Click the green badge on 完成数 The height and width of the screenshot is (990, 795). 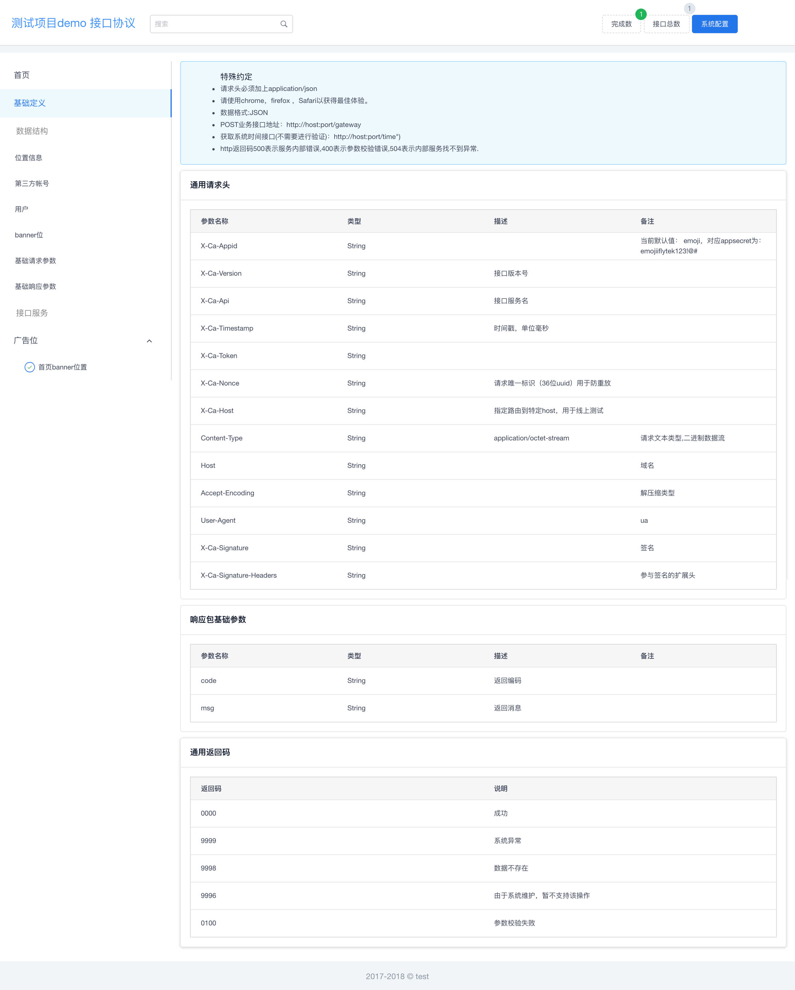[640, 14]
